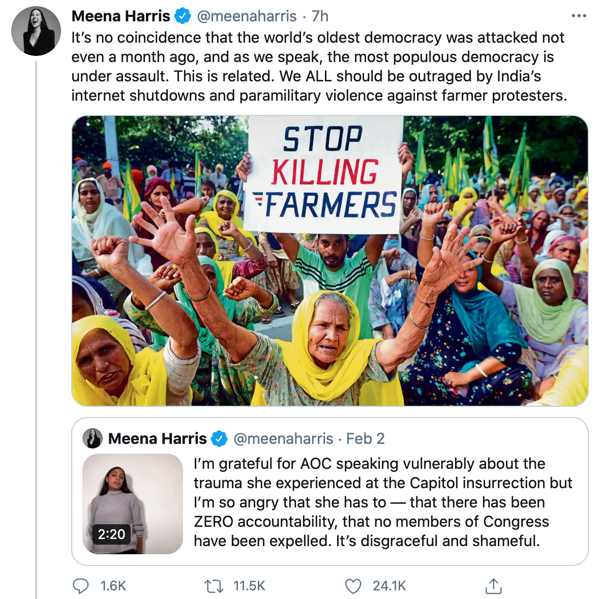Open quoted tweet about AOC
The height and width of the screenshot is (599, 600).
click(x=382, y=502)
